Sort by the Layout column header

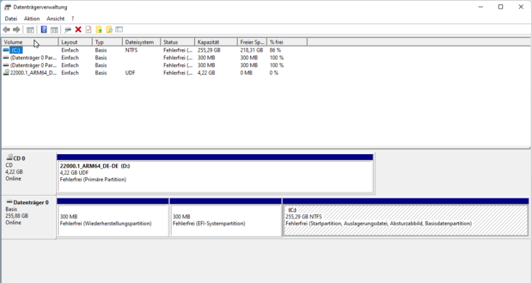(75, 42)
